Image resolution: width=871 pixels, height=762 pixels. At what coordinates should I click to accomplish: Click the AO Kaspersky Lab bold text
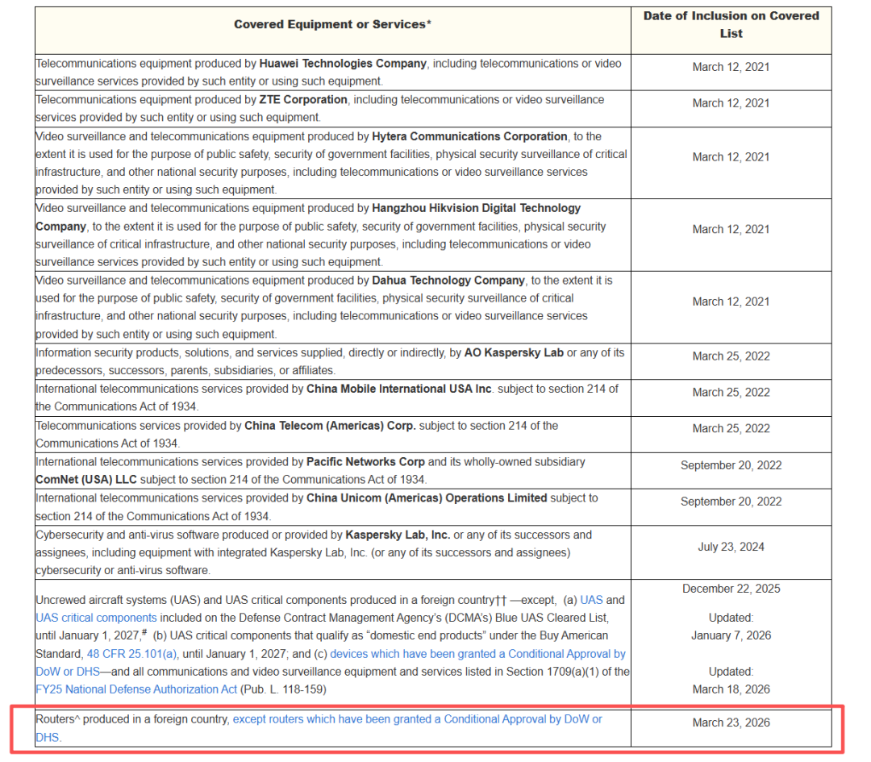coord(513,352)
